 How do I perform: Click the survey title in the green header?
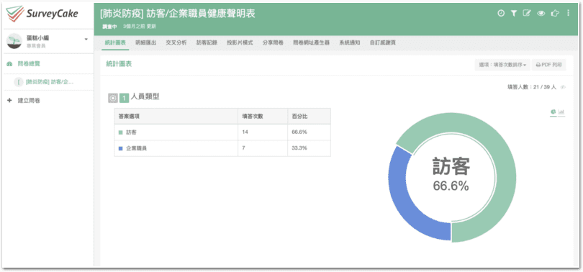click(x=177, y=14)
